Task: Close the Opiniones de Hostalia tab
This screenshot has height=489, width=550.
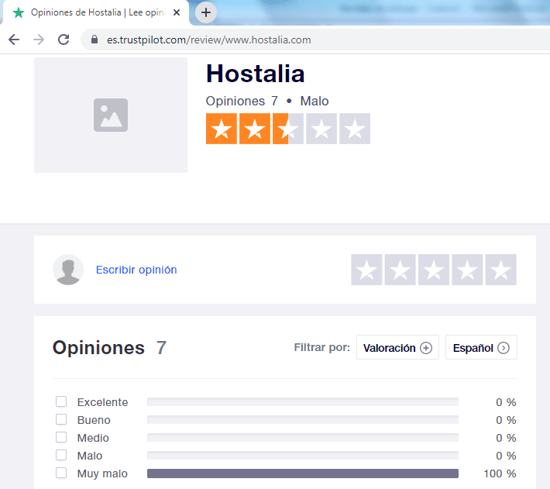Action: (177, 12)
